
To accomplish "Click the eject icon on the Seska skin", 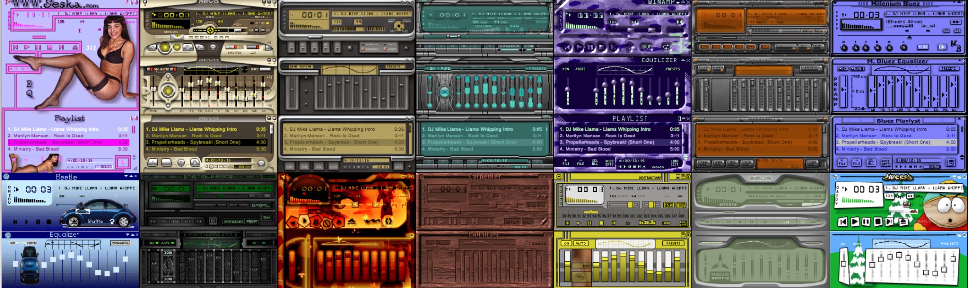I will point(75,47).
